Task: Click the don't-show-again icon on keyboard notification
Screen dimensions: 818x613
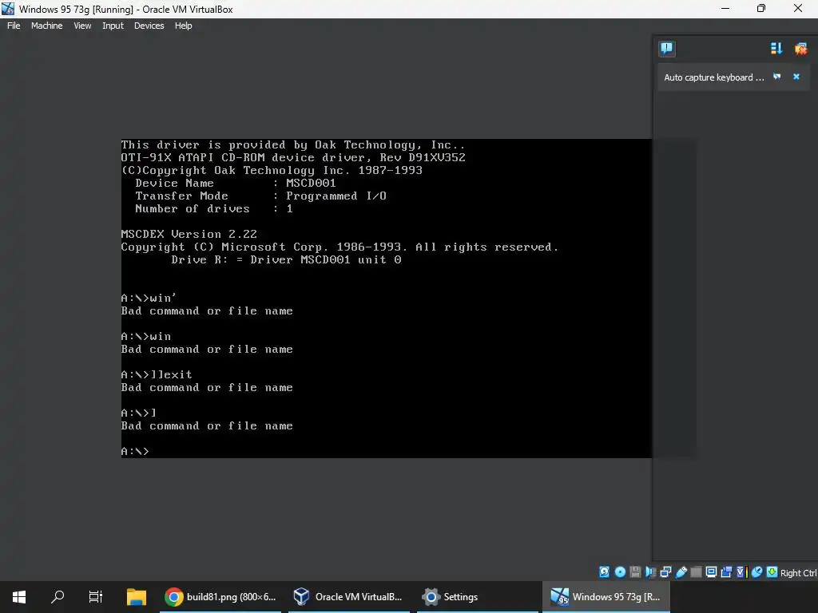Action: pos(776,77)
